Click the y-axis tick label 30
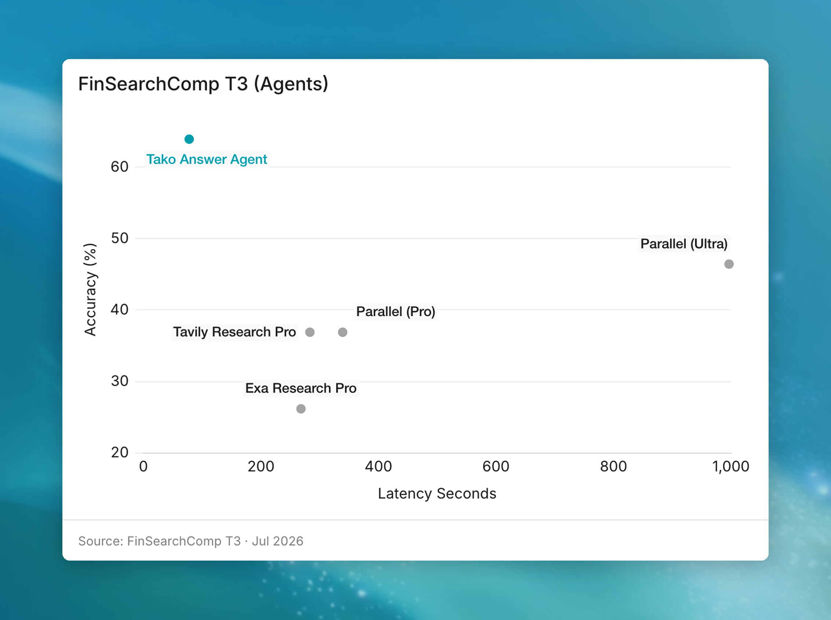 tap(119, 381)
